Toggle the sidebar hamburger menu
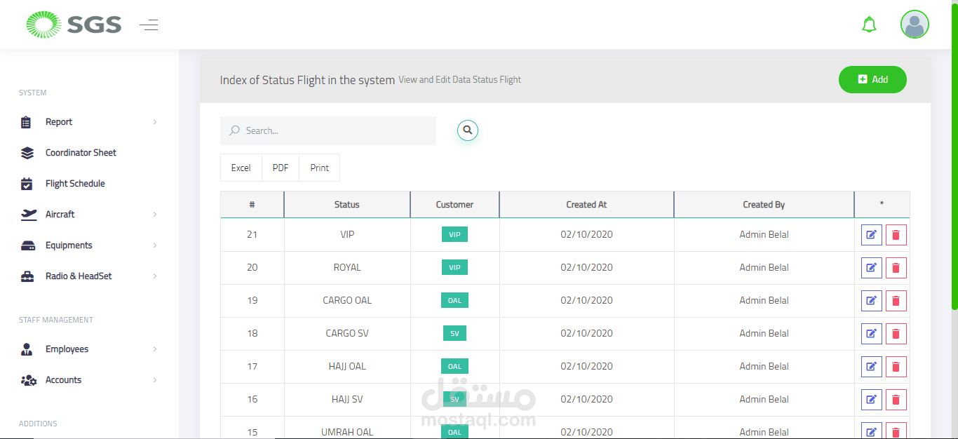 [149, 25]
